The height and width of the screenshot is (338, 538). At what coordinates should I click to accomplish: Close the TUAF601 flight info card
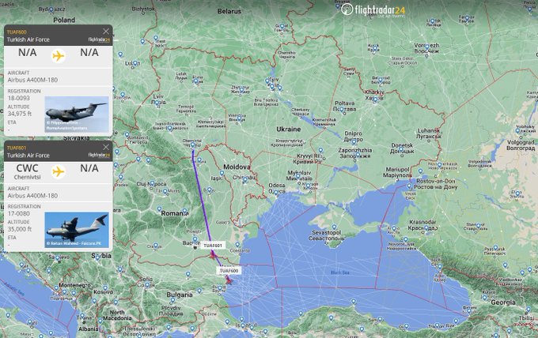point(106,147)
